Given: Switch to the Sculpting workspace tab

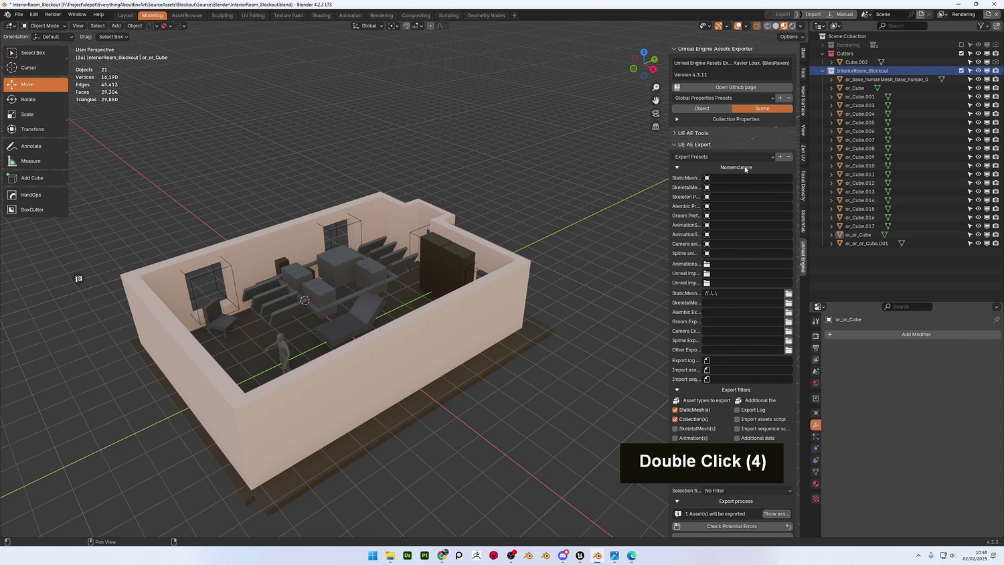Looking at the screenshot, I should 222,15.
